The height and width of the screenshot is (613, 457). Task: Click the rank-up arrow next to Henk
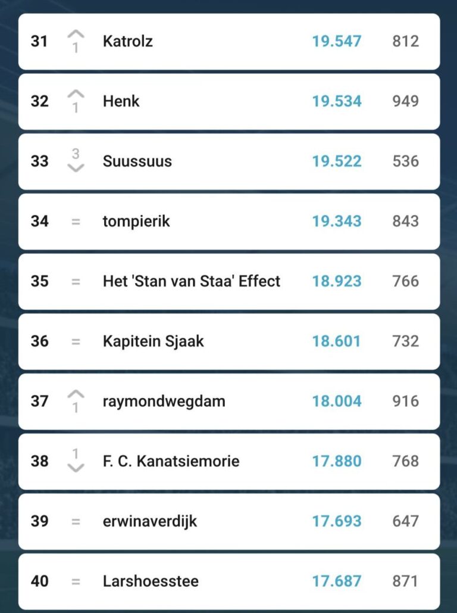[x=76, y=95]
